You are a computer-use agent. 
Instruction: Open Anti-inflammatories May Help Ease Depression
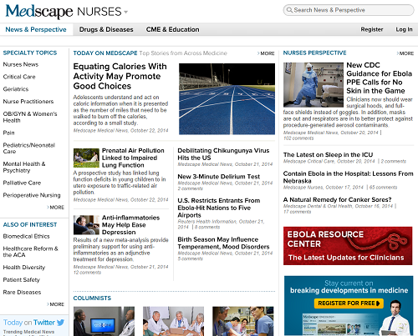pyautogui.click(x=130, y=225)
